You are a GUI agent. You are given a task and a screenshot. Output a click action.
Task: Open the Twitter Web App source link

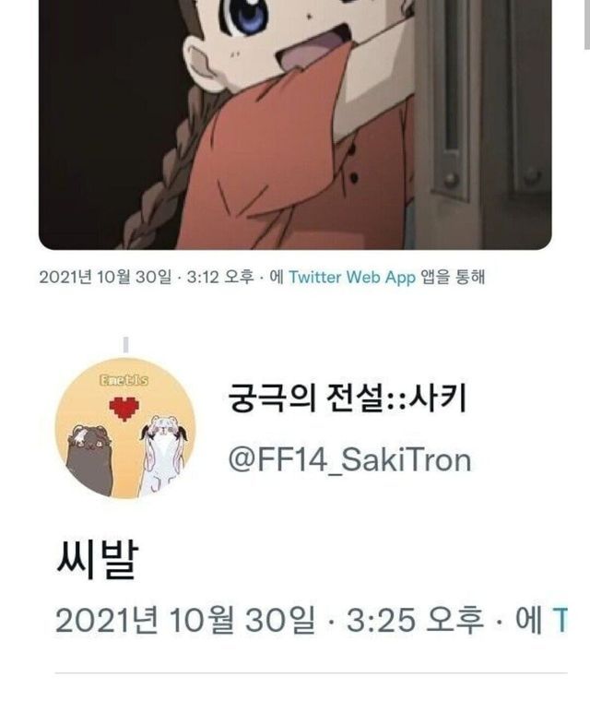352,278
